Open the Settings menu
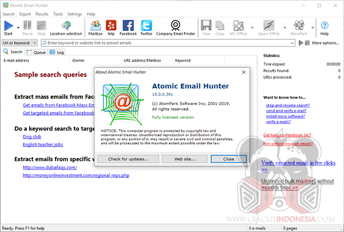This screenshot has width=344, height=232. tap(74, 14)
